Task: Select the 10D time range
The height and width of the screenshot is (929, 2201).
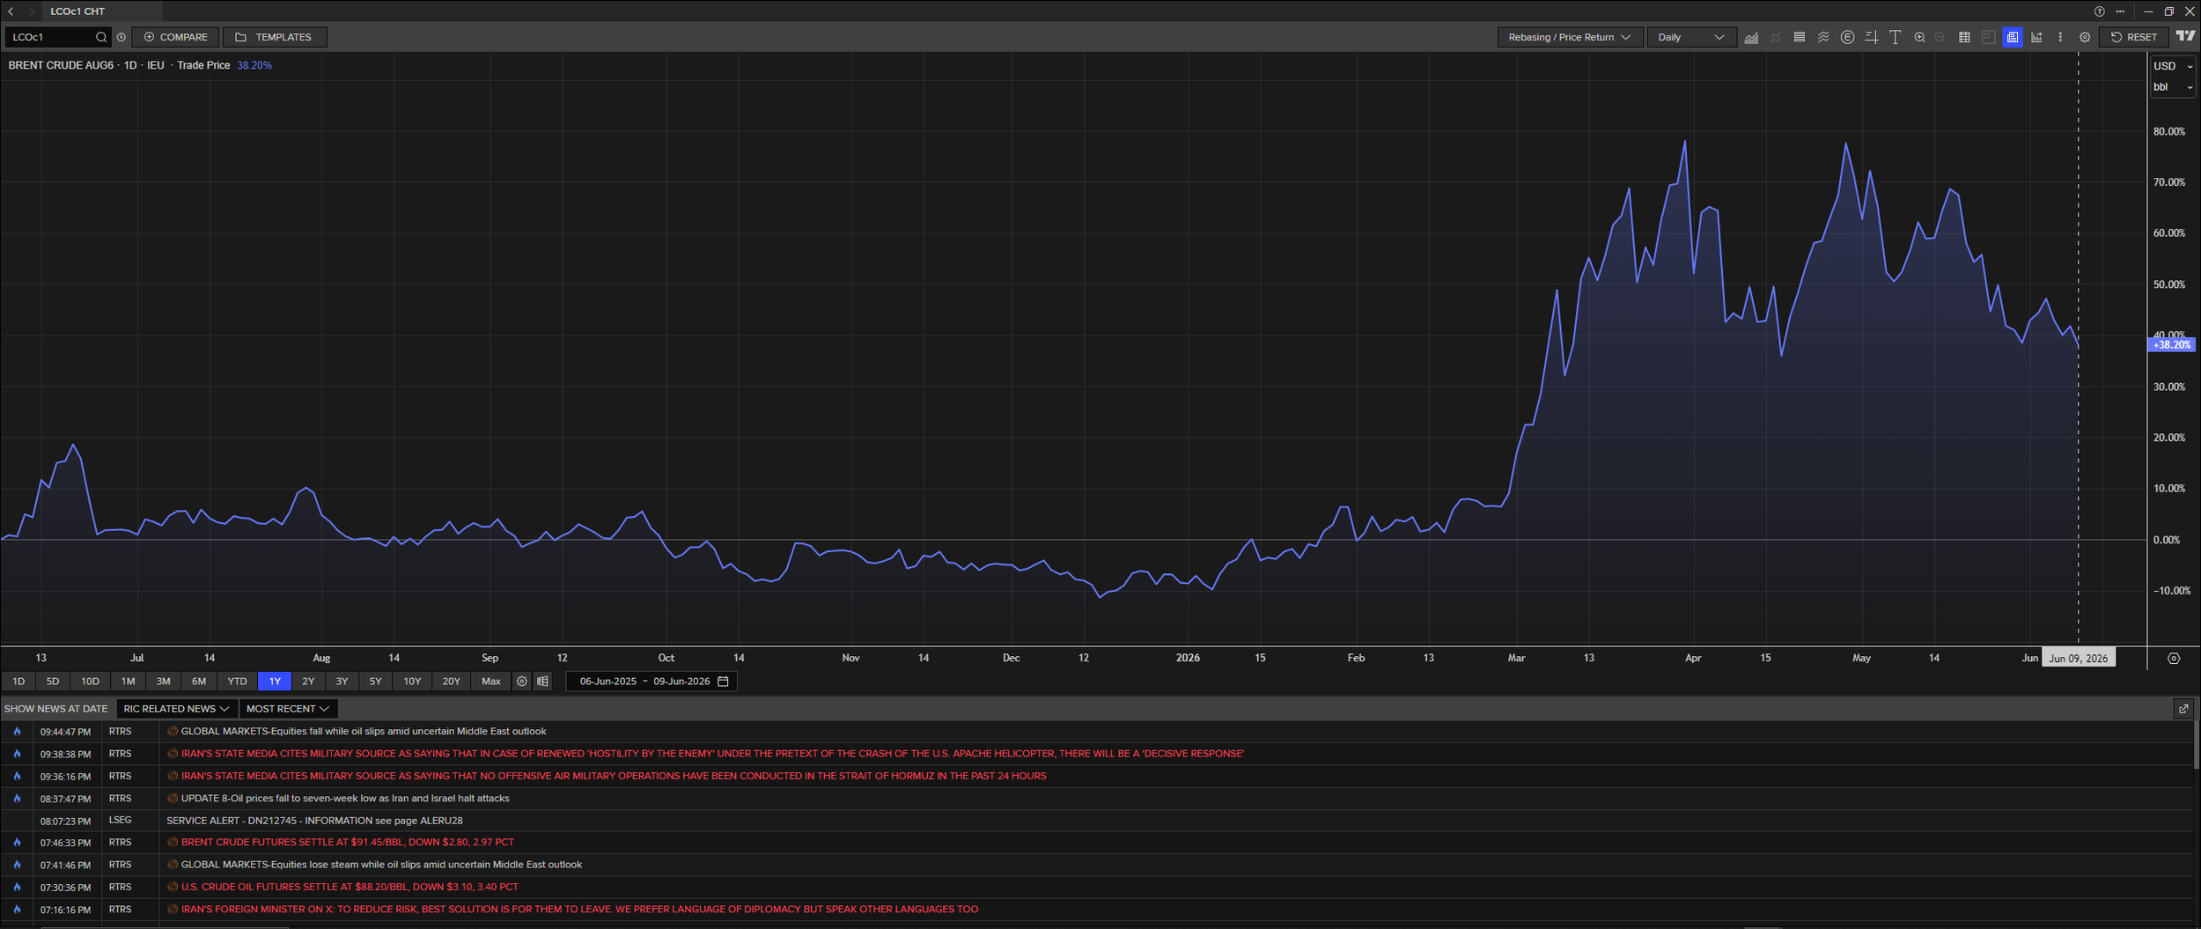Action: click(91, 682)
